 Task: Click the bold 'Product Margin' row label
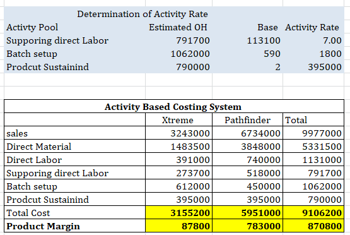point(43,226)
